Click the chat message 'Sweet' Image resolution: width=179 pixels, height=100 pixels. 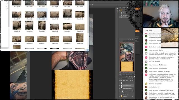point(161,50)
